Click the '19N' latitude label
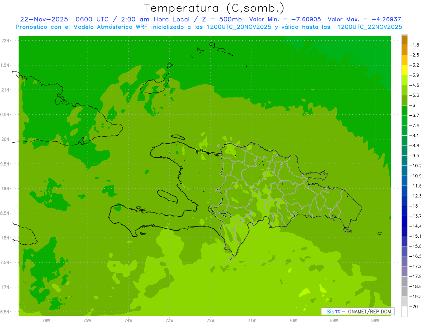This screenshot has height=325, width=421. coord(6,189)
